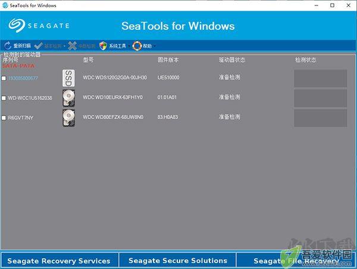Open the 系统工具 menu
357x269 pixels.
[x=114, y=46]
